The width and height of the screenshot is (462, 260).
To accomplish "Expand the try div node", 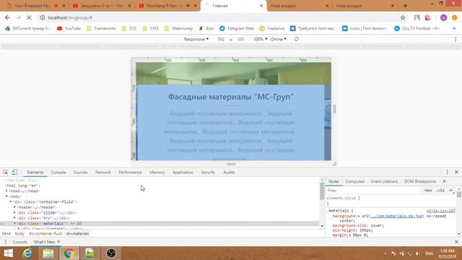I will 14,218.
